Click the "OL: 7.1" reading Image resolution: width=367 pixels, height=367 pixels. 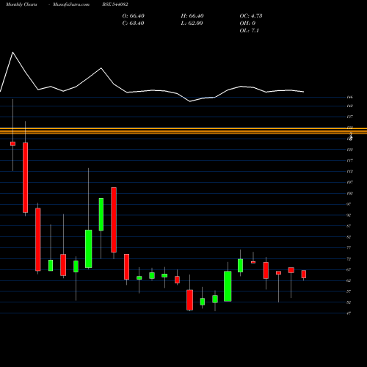tap(250, 31)
